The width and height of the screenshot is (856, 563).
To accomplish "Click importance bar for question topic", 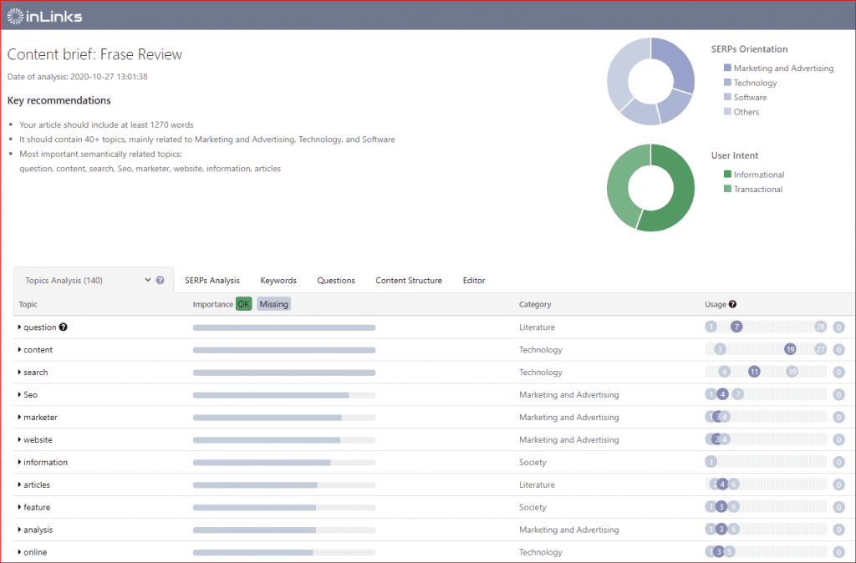I will [284, 328].
